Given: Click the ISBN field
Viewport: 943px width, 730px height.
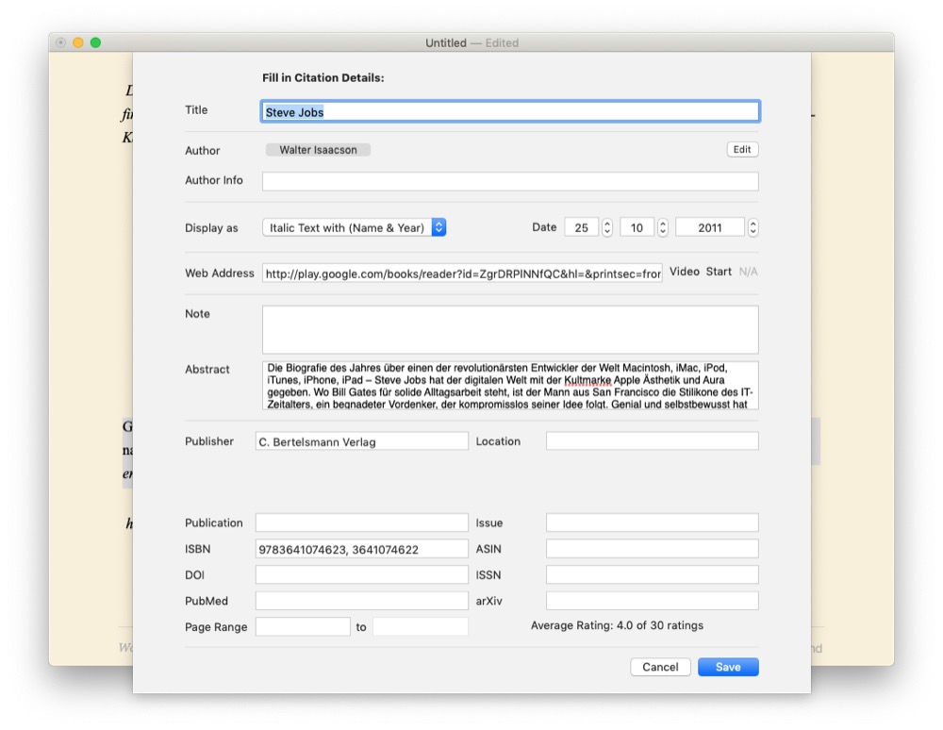Looking at the screenshot, I should pos(361,549).
